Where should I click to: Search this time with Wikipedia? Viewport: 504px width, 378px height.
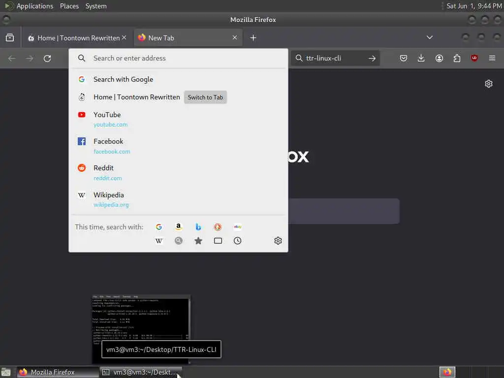point(159,241)
